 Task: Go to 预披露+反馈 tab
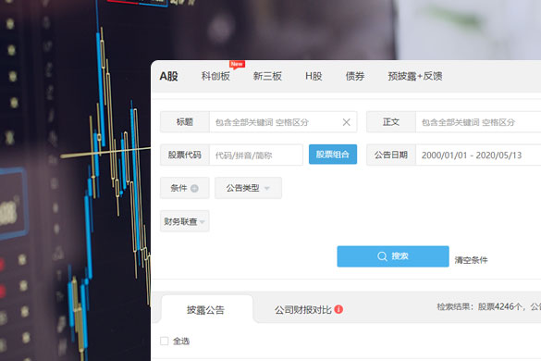click(x=415, y=76)
